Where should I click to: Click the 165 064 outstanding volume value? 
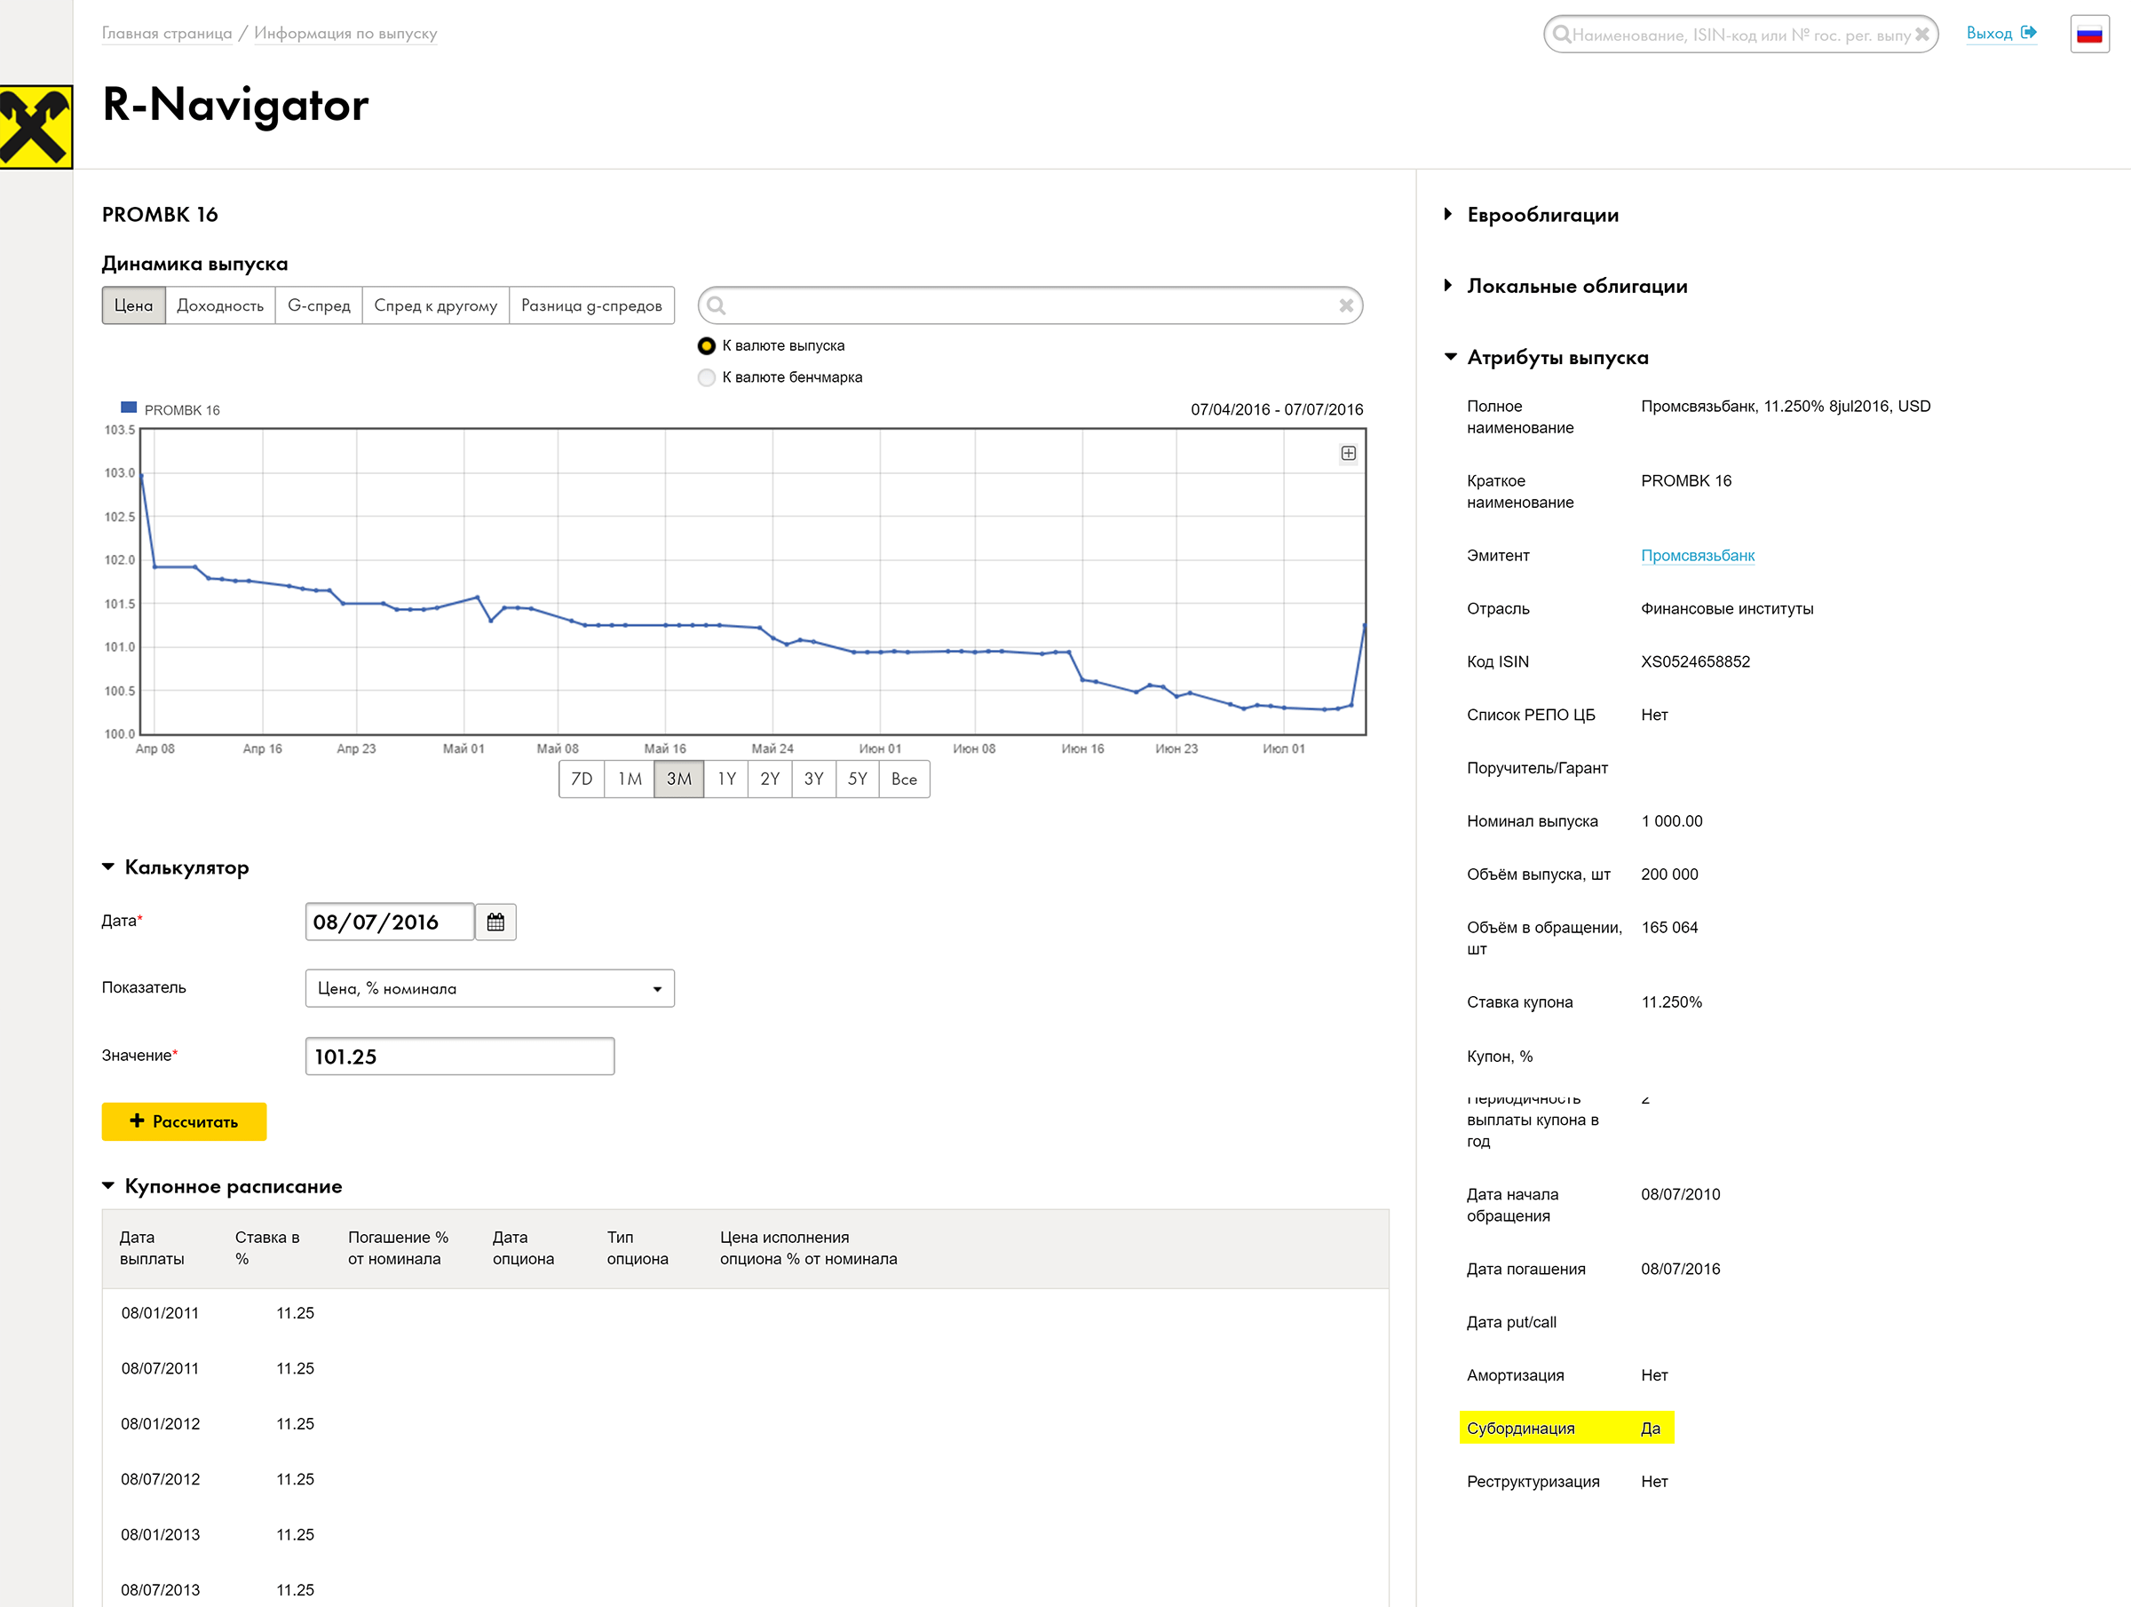1669,928
